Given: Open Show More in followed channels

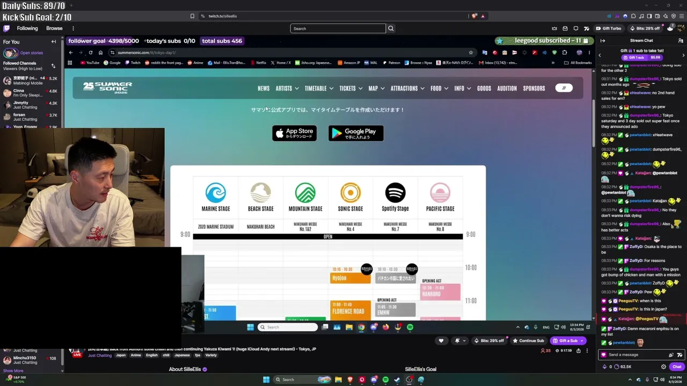Looking at the screenshot, I should click(x=13, y=370).
